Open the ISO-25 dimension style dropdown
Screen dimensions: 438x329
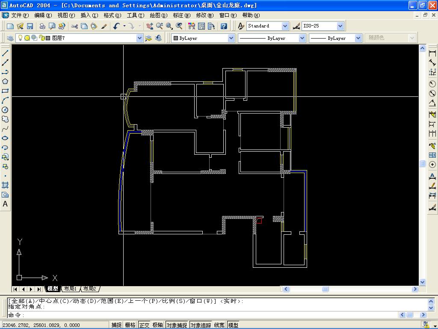pos(340,26)
